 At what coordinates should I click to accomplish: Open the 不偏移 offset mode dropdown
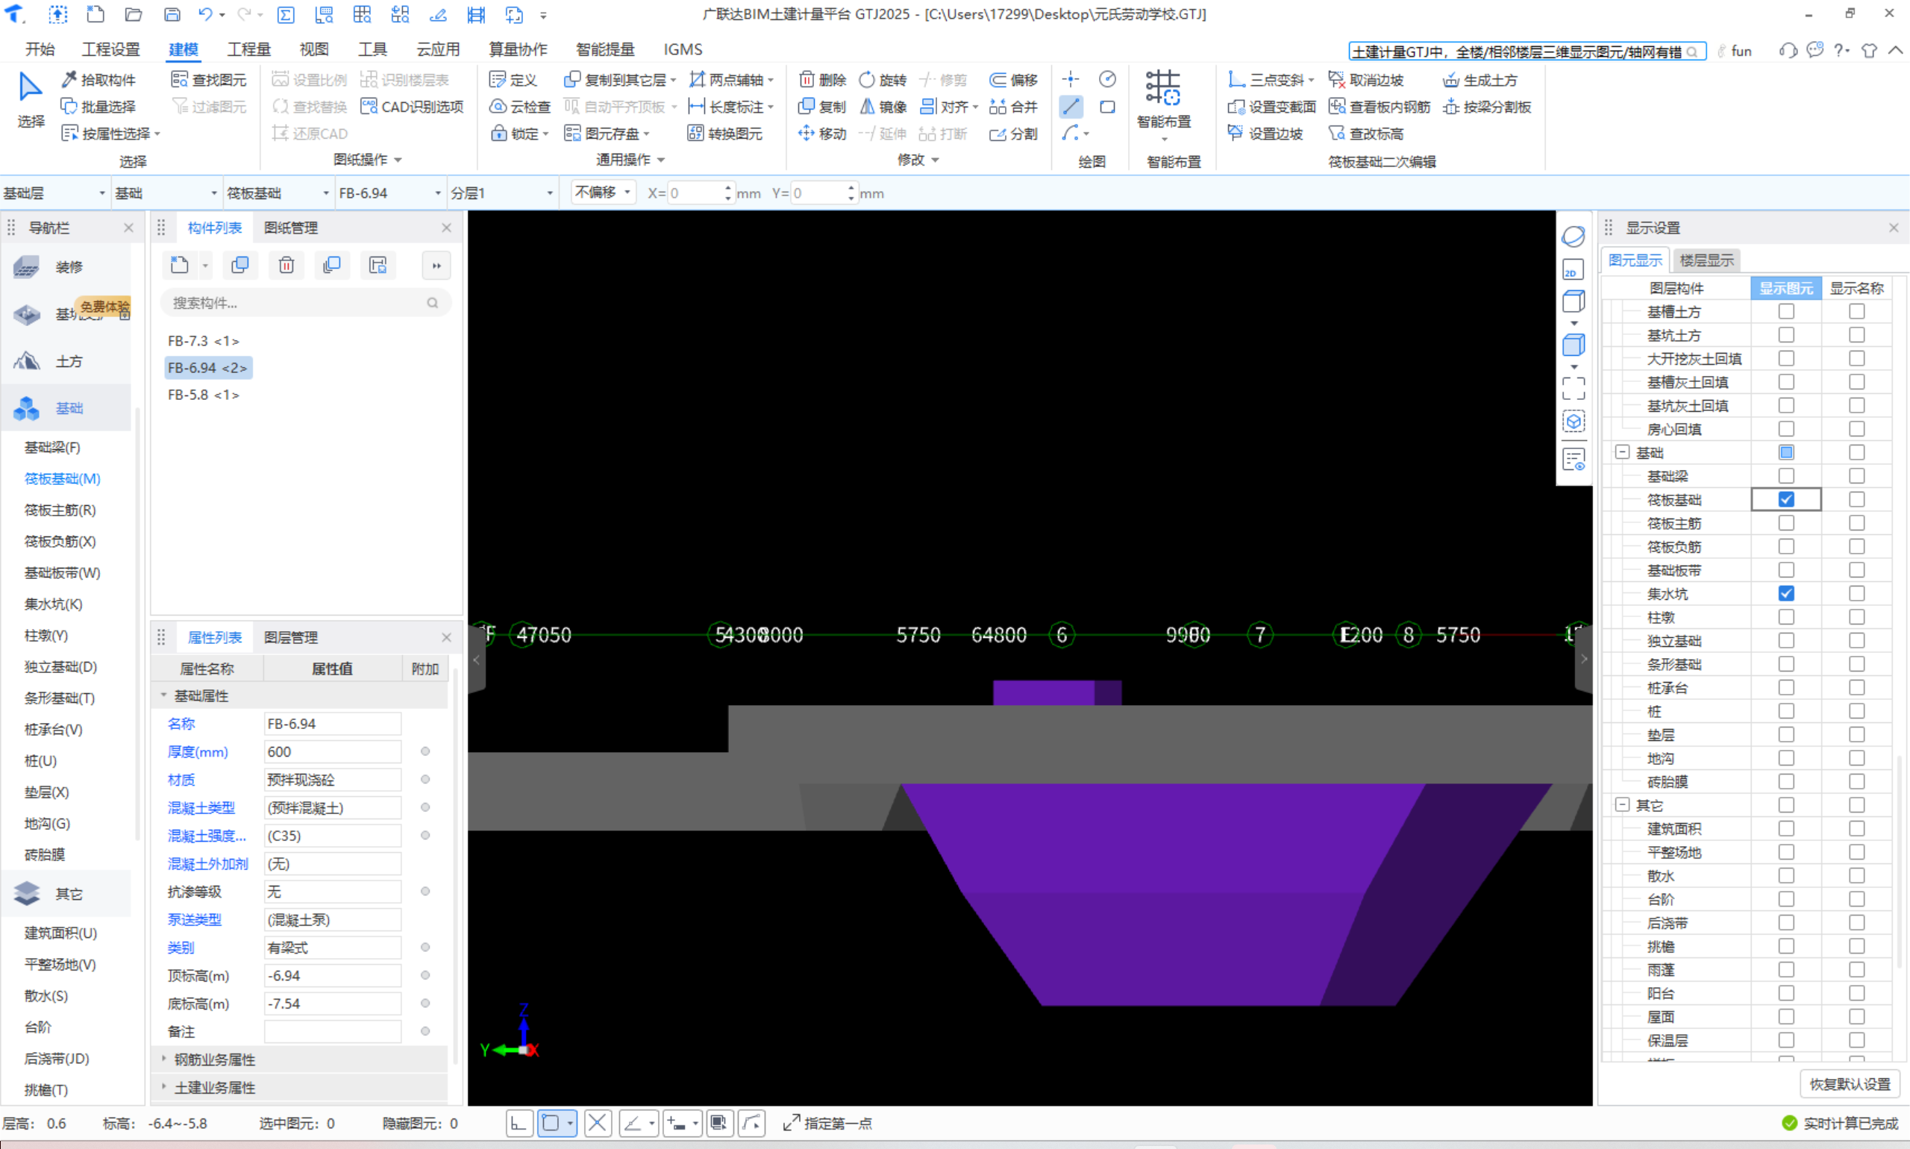tap(602, 192)
